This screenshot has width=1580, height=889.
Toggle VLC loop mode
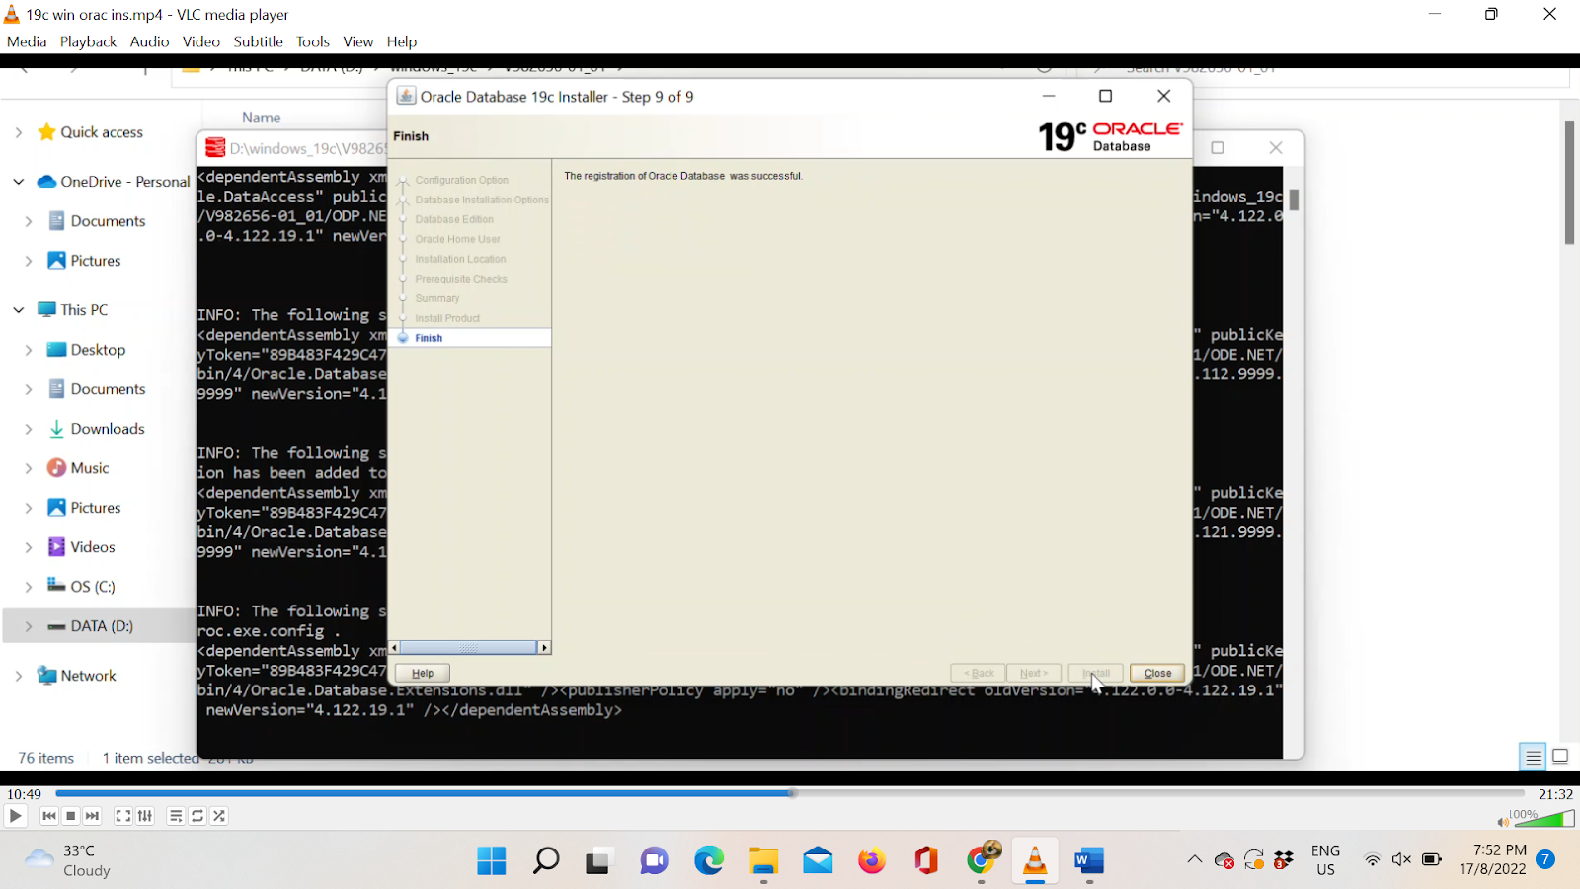(197, 816)
